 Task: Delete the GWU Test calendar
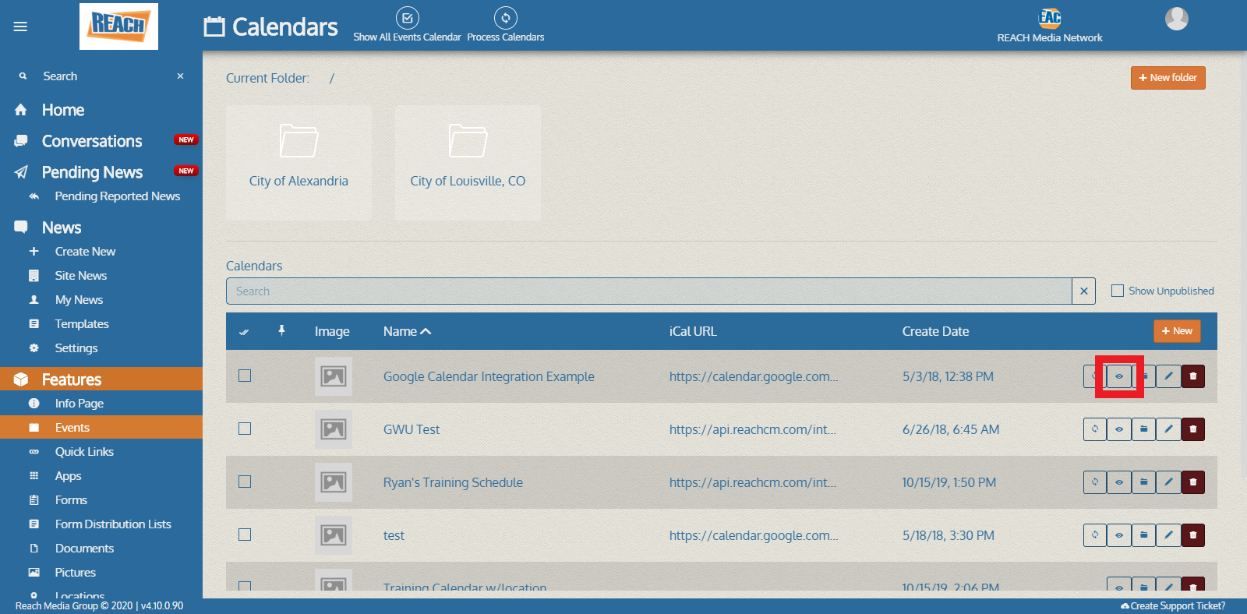click(1193, 429)
